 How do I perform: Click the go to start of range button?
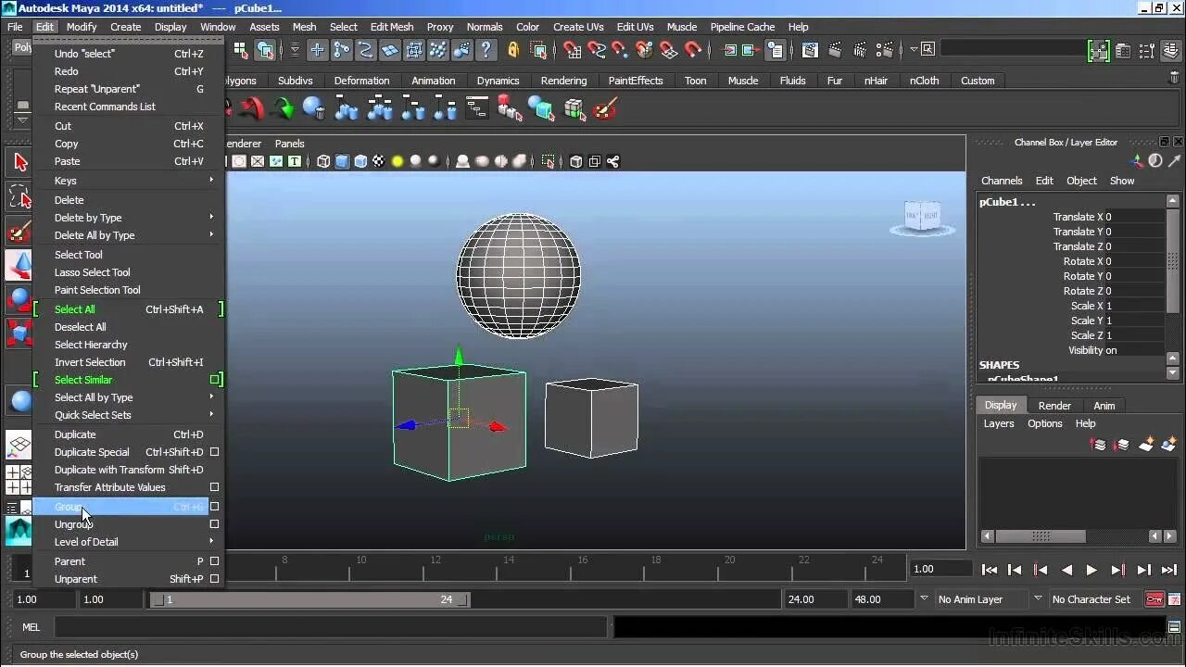tap(990, 570)
